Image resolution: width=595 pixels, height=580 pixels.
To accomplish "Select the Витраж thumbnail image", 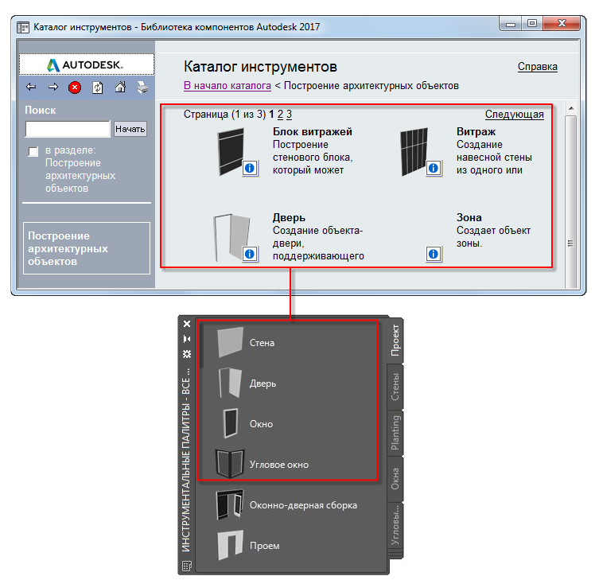I will [414, 152].
